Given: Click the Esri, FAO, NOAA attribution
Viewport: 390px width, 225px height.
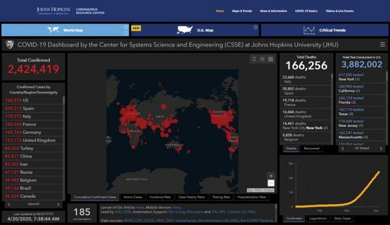Looking at the screenshot, I should click(261, 190).
